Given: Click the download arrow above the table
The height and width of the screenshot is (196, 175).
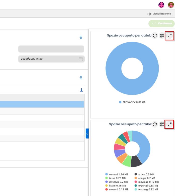Looking at the screenshot, I should tap(81, 90).
